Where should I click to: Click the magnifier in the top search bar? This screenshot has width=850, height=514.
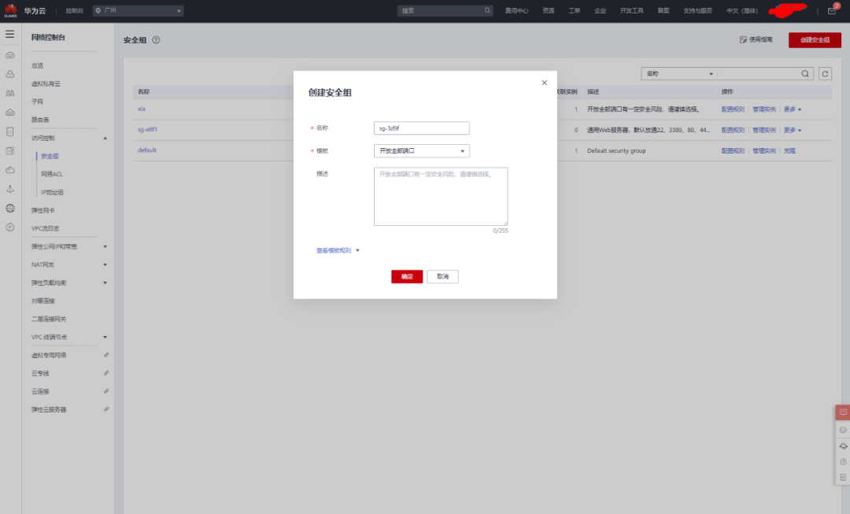pos(487,10)
